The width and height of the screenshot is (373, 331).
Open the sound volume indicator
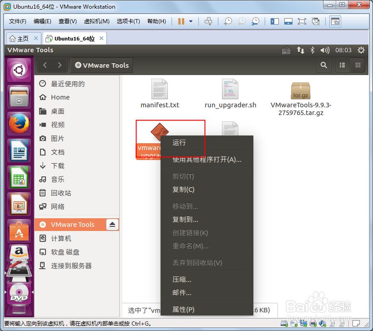tap(325, 50)
